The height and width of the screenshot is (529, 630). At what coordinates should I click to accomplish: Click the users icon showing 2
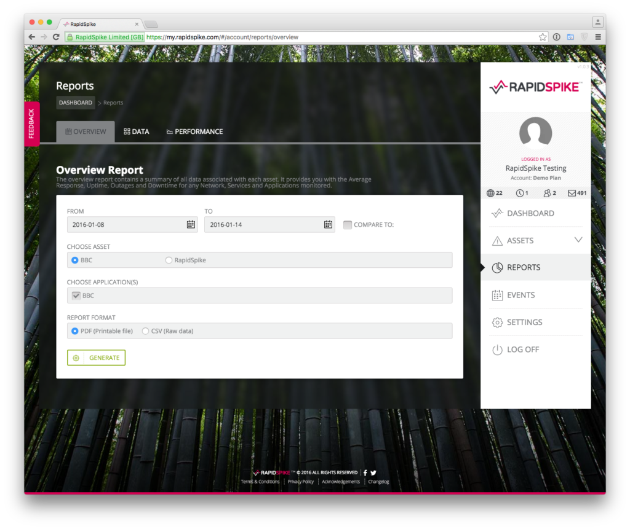(547, 192)
